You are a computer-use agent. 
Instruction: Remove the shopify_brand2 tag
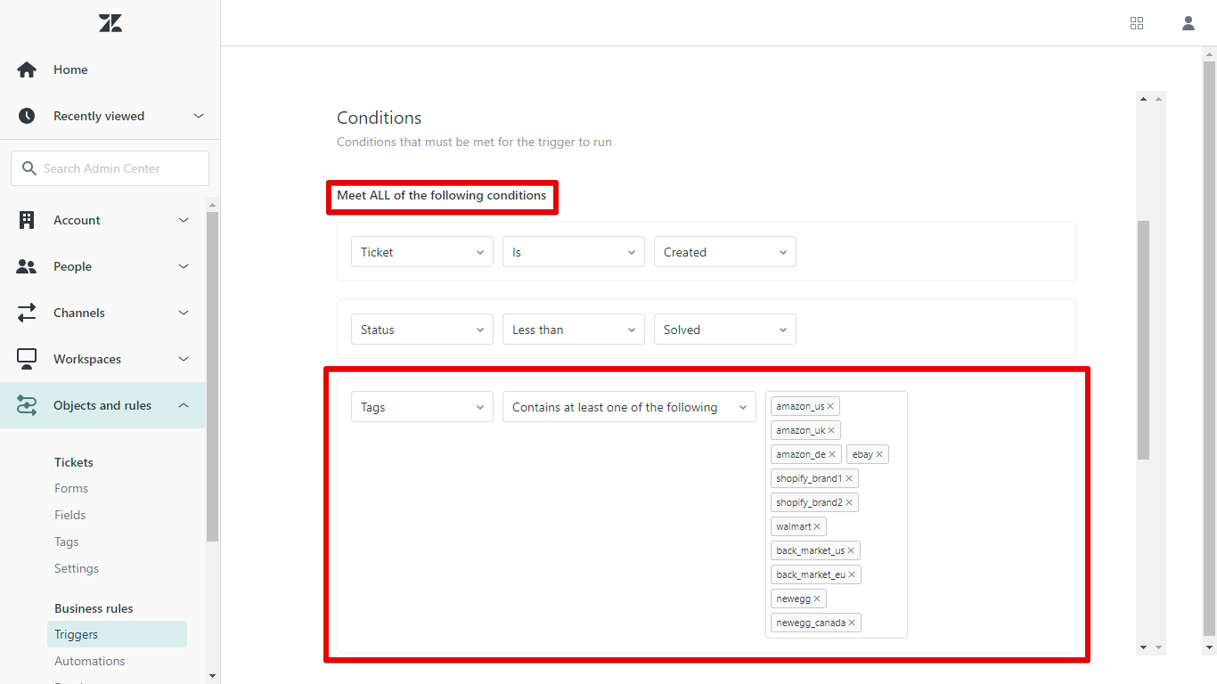point(849,502)
